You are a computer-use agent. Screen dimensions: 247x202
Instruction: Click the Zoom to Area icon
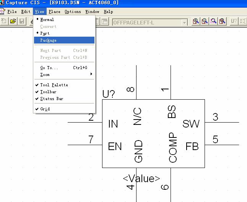click(213, 21)
